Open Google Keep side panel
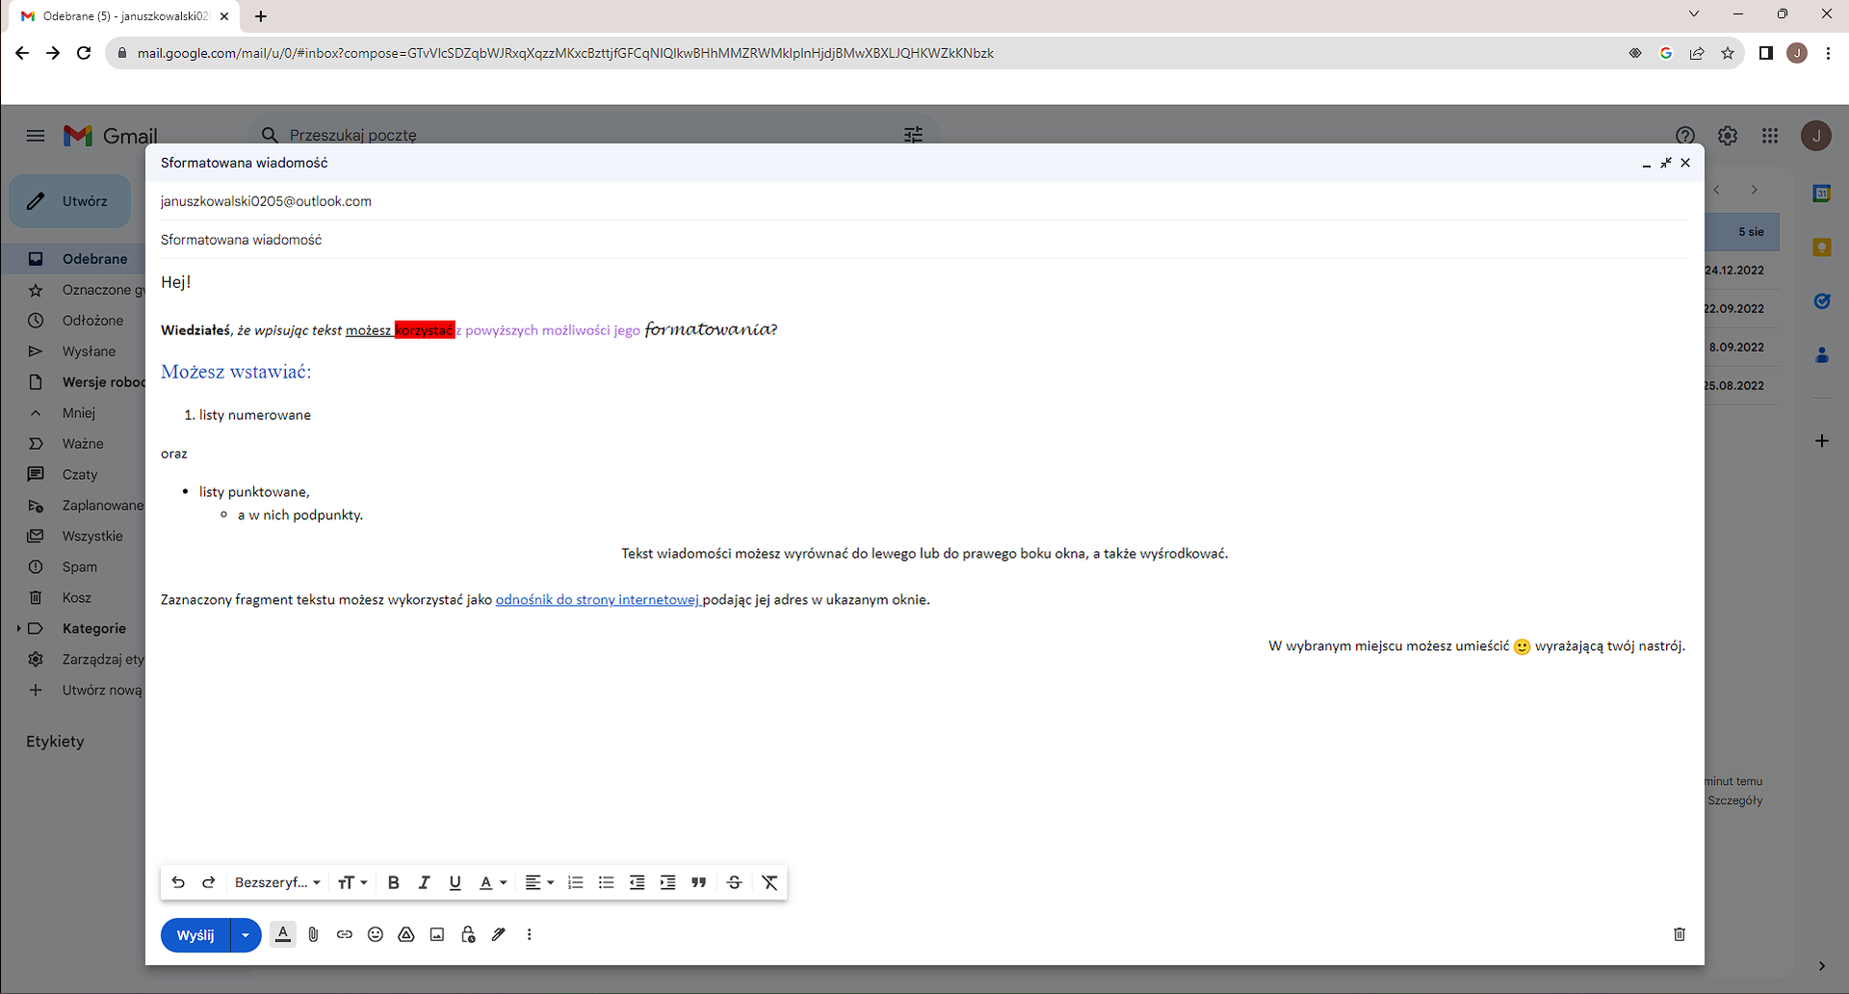The height and width of the screenshot is (994, 1849). pos(1821,248)
